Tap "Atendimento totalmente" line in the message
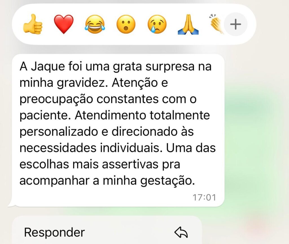 (142, 116)
